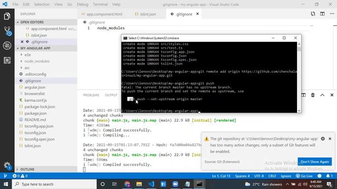Screen dimensions: 337x189
Task: Open tsconfig.spec.json in explorer
Action: 39,139
